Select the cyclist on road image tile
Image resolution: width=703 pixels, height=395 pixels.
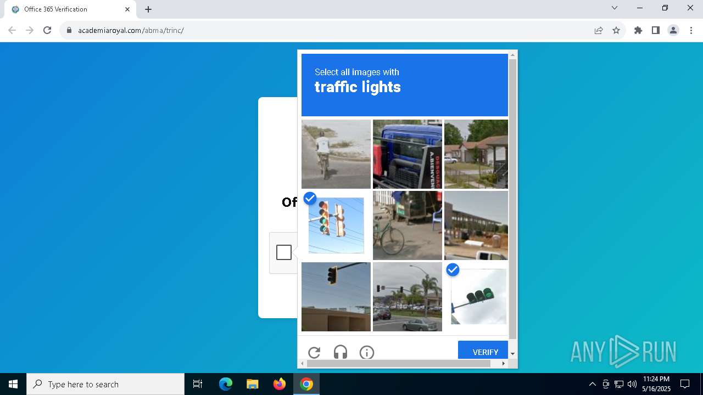coord(336,154)
